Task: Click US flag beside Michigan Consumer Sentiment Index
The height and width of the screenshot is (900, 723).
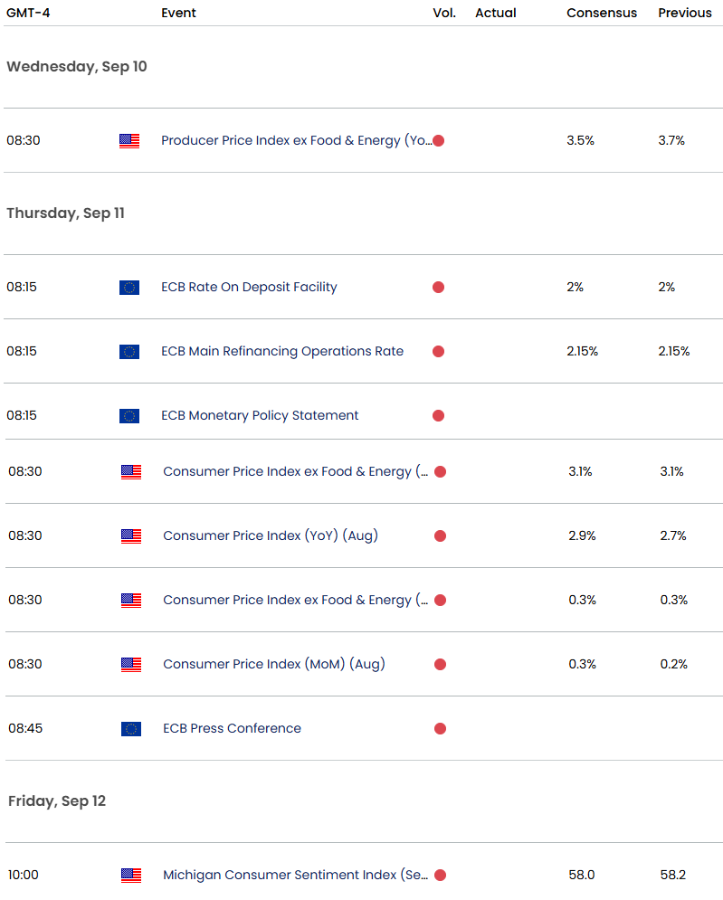Action: [131, 876]
